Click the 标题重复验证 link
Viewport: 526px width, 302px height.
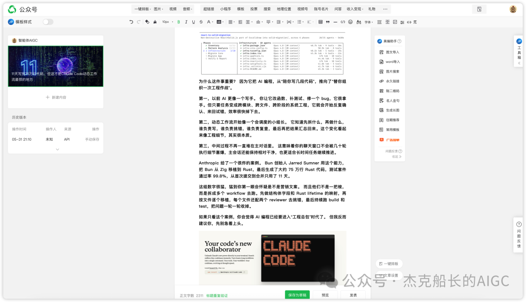click(217, 296)
